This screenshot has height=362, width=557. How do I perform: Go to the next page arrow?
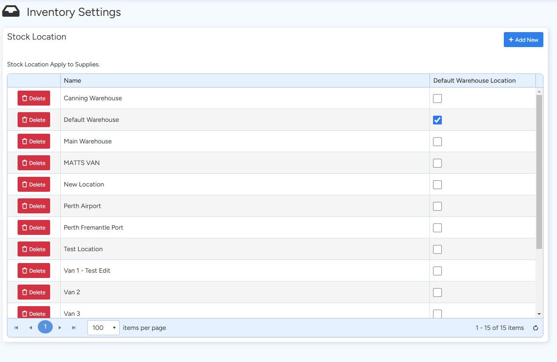pyautogui.click(x=60, y=328)
